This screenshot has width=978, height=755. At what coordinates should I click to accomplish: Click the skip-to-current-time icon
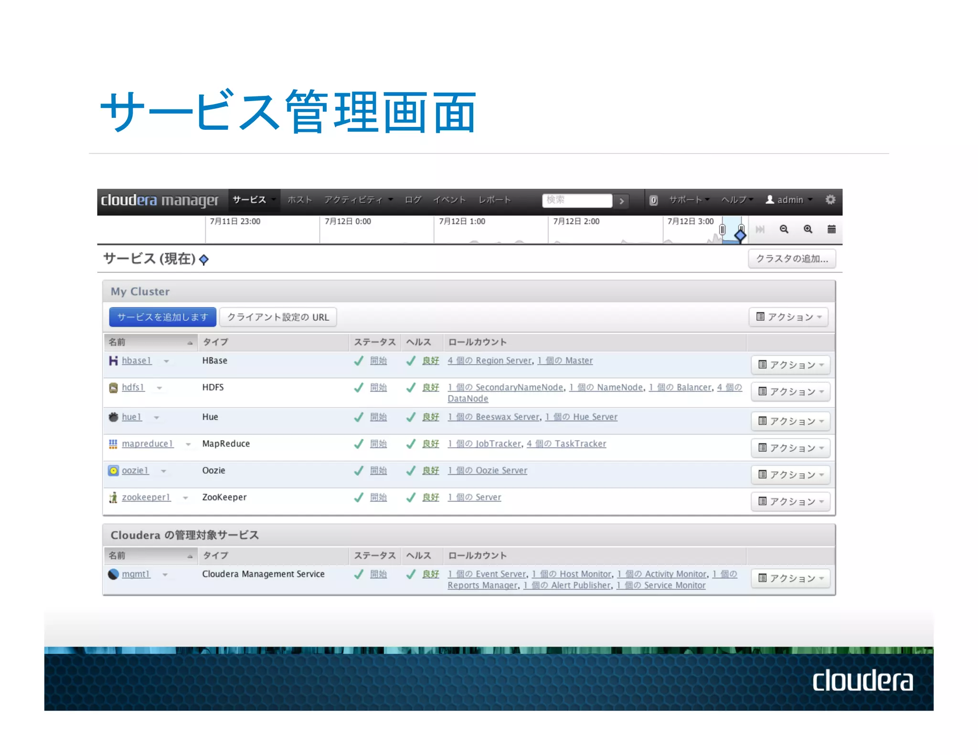tap(760, 230)
